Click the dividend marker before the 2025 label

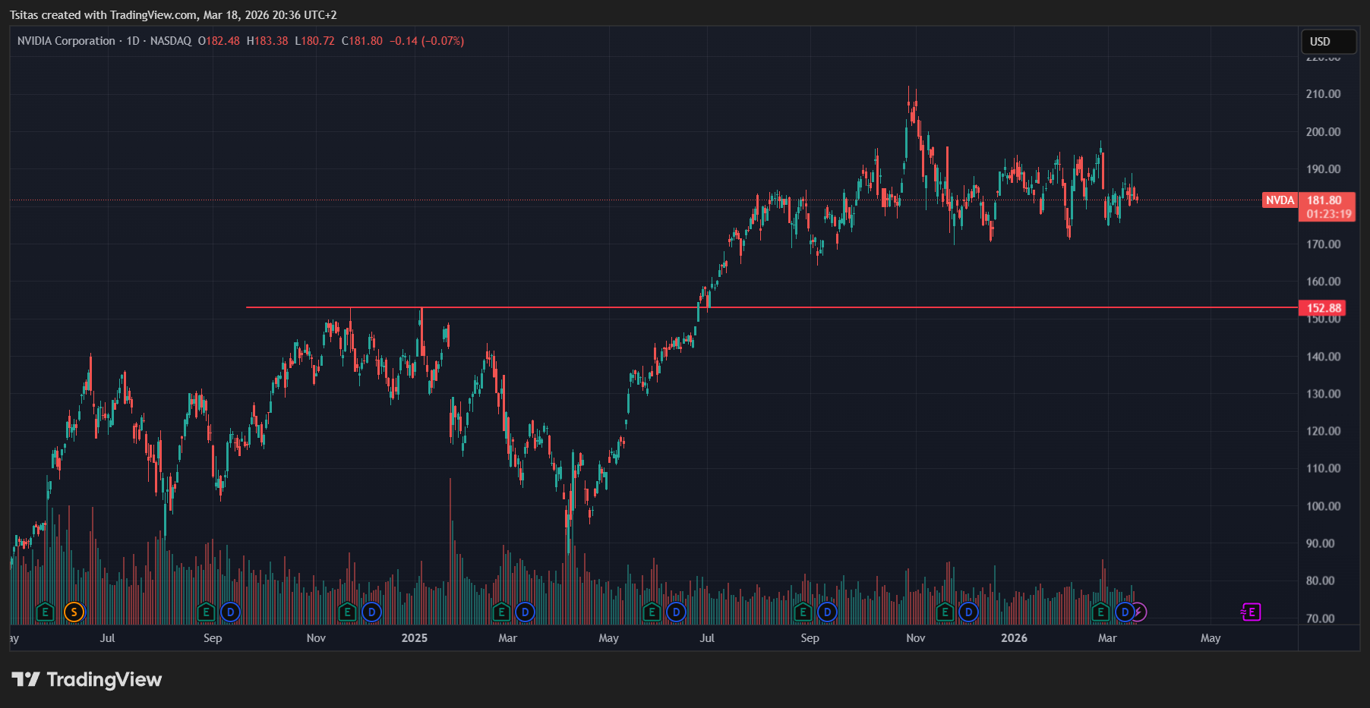coord(371,612)
